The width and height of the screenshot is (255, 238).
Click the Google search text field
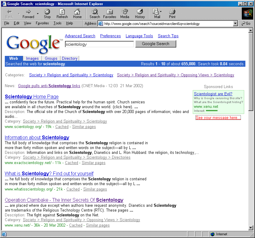pyautogui.click(x=99, y=44)
